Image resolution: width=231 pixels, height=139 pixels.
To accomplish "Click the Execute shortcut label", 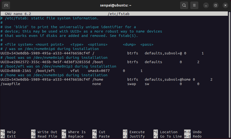I will pyautogui.click(x=137, y=132).
